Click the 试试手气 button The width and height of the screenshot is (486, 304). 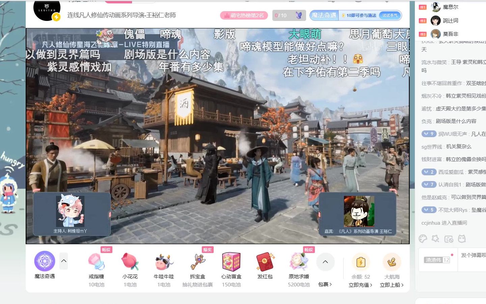point(390,15)
